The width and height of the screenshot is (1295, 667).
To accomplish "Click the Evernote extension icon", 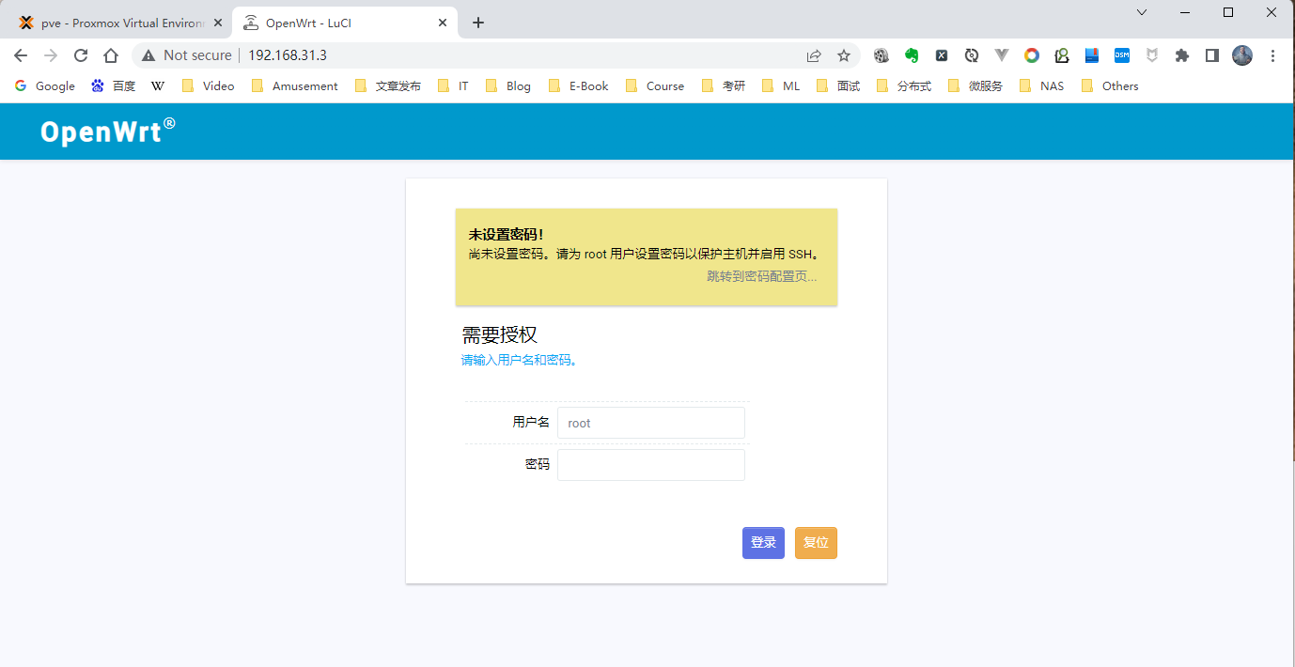I will [911, 55].
